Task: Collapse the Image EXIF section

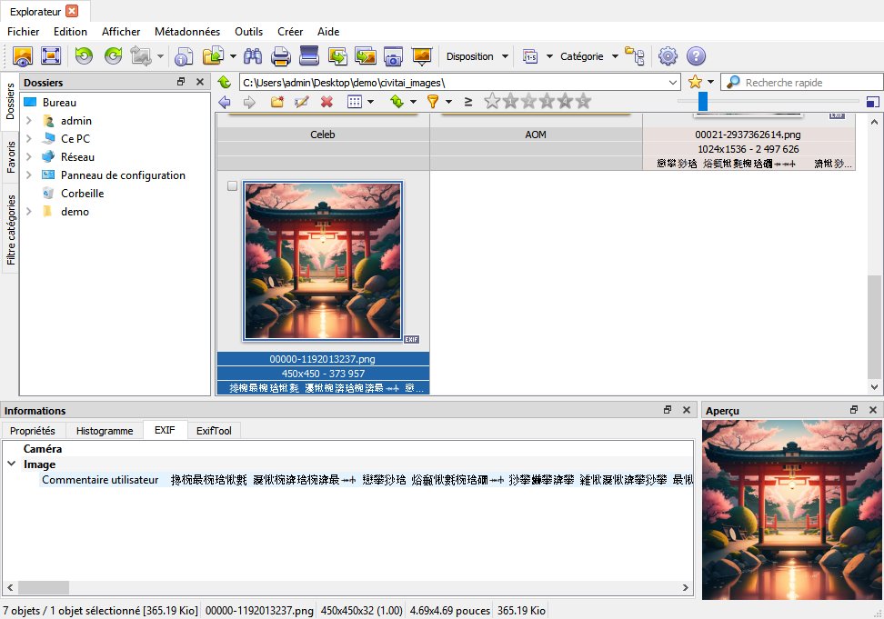Action: (11, 464)
